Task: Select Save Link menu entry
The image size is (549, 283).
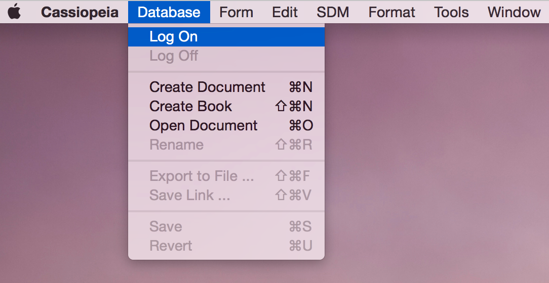Action: point(226,195)
